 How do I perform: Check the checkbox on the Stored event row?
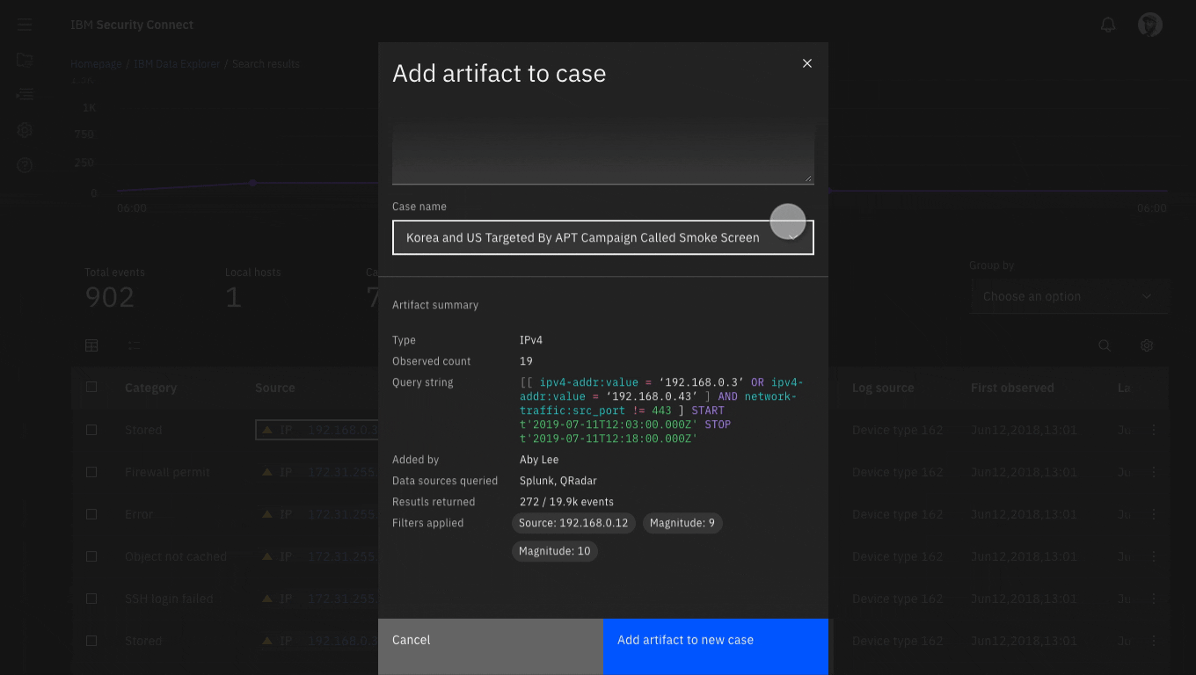[91, 430]
